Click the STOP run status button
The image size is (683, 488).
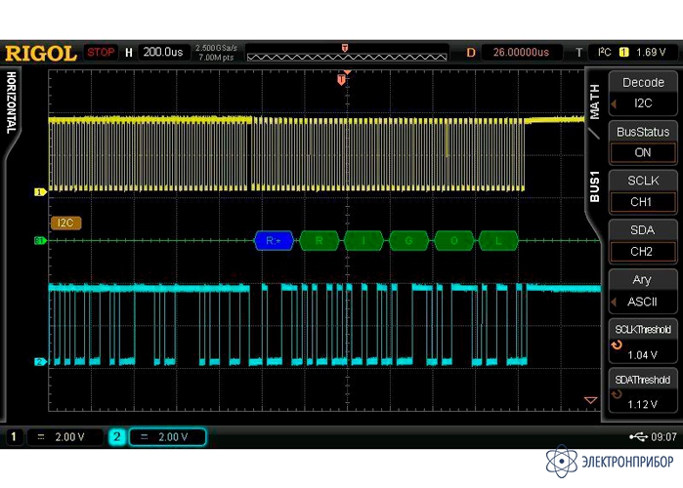coord(101,52)
